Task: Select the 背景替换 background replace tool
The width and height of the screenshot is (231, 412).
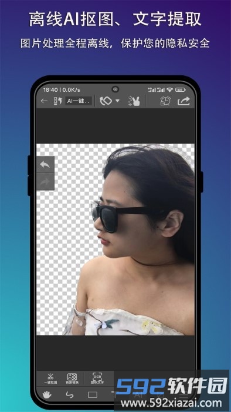Action: click(72, 378)
